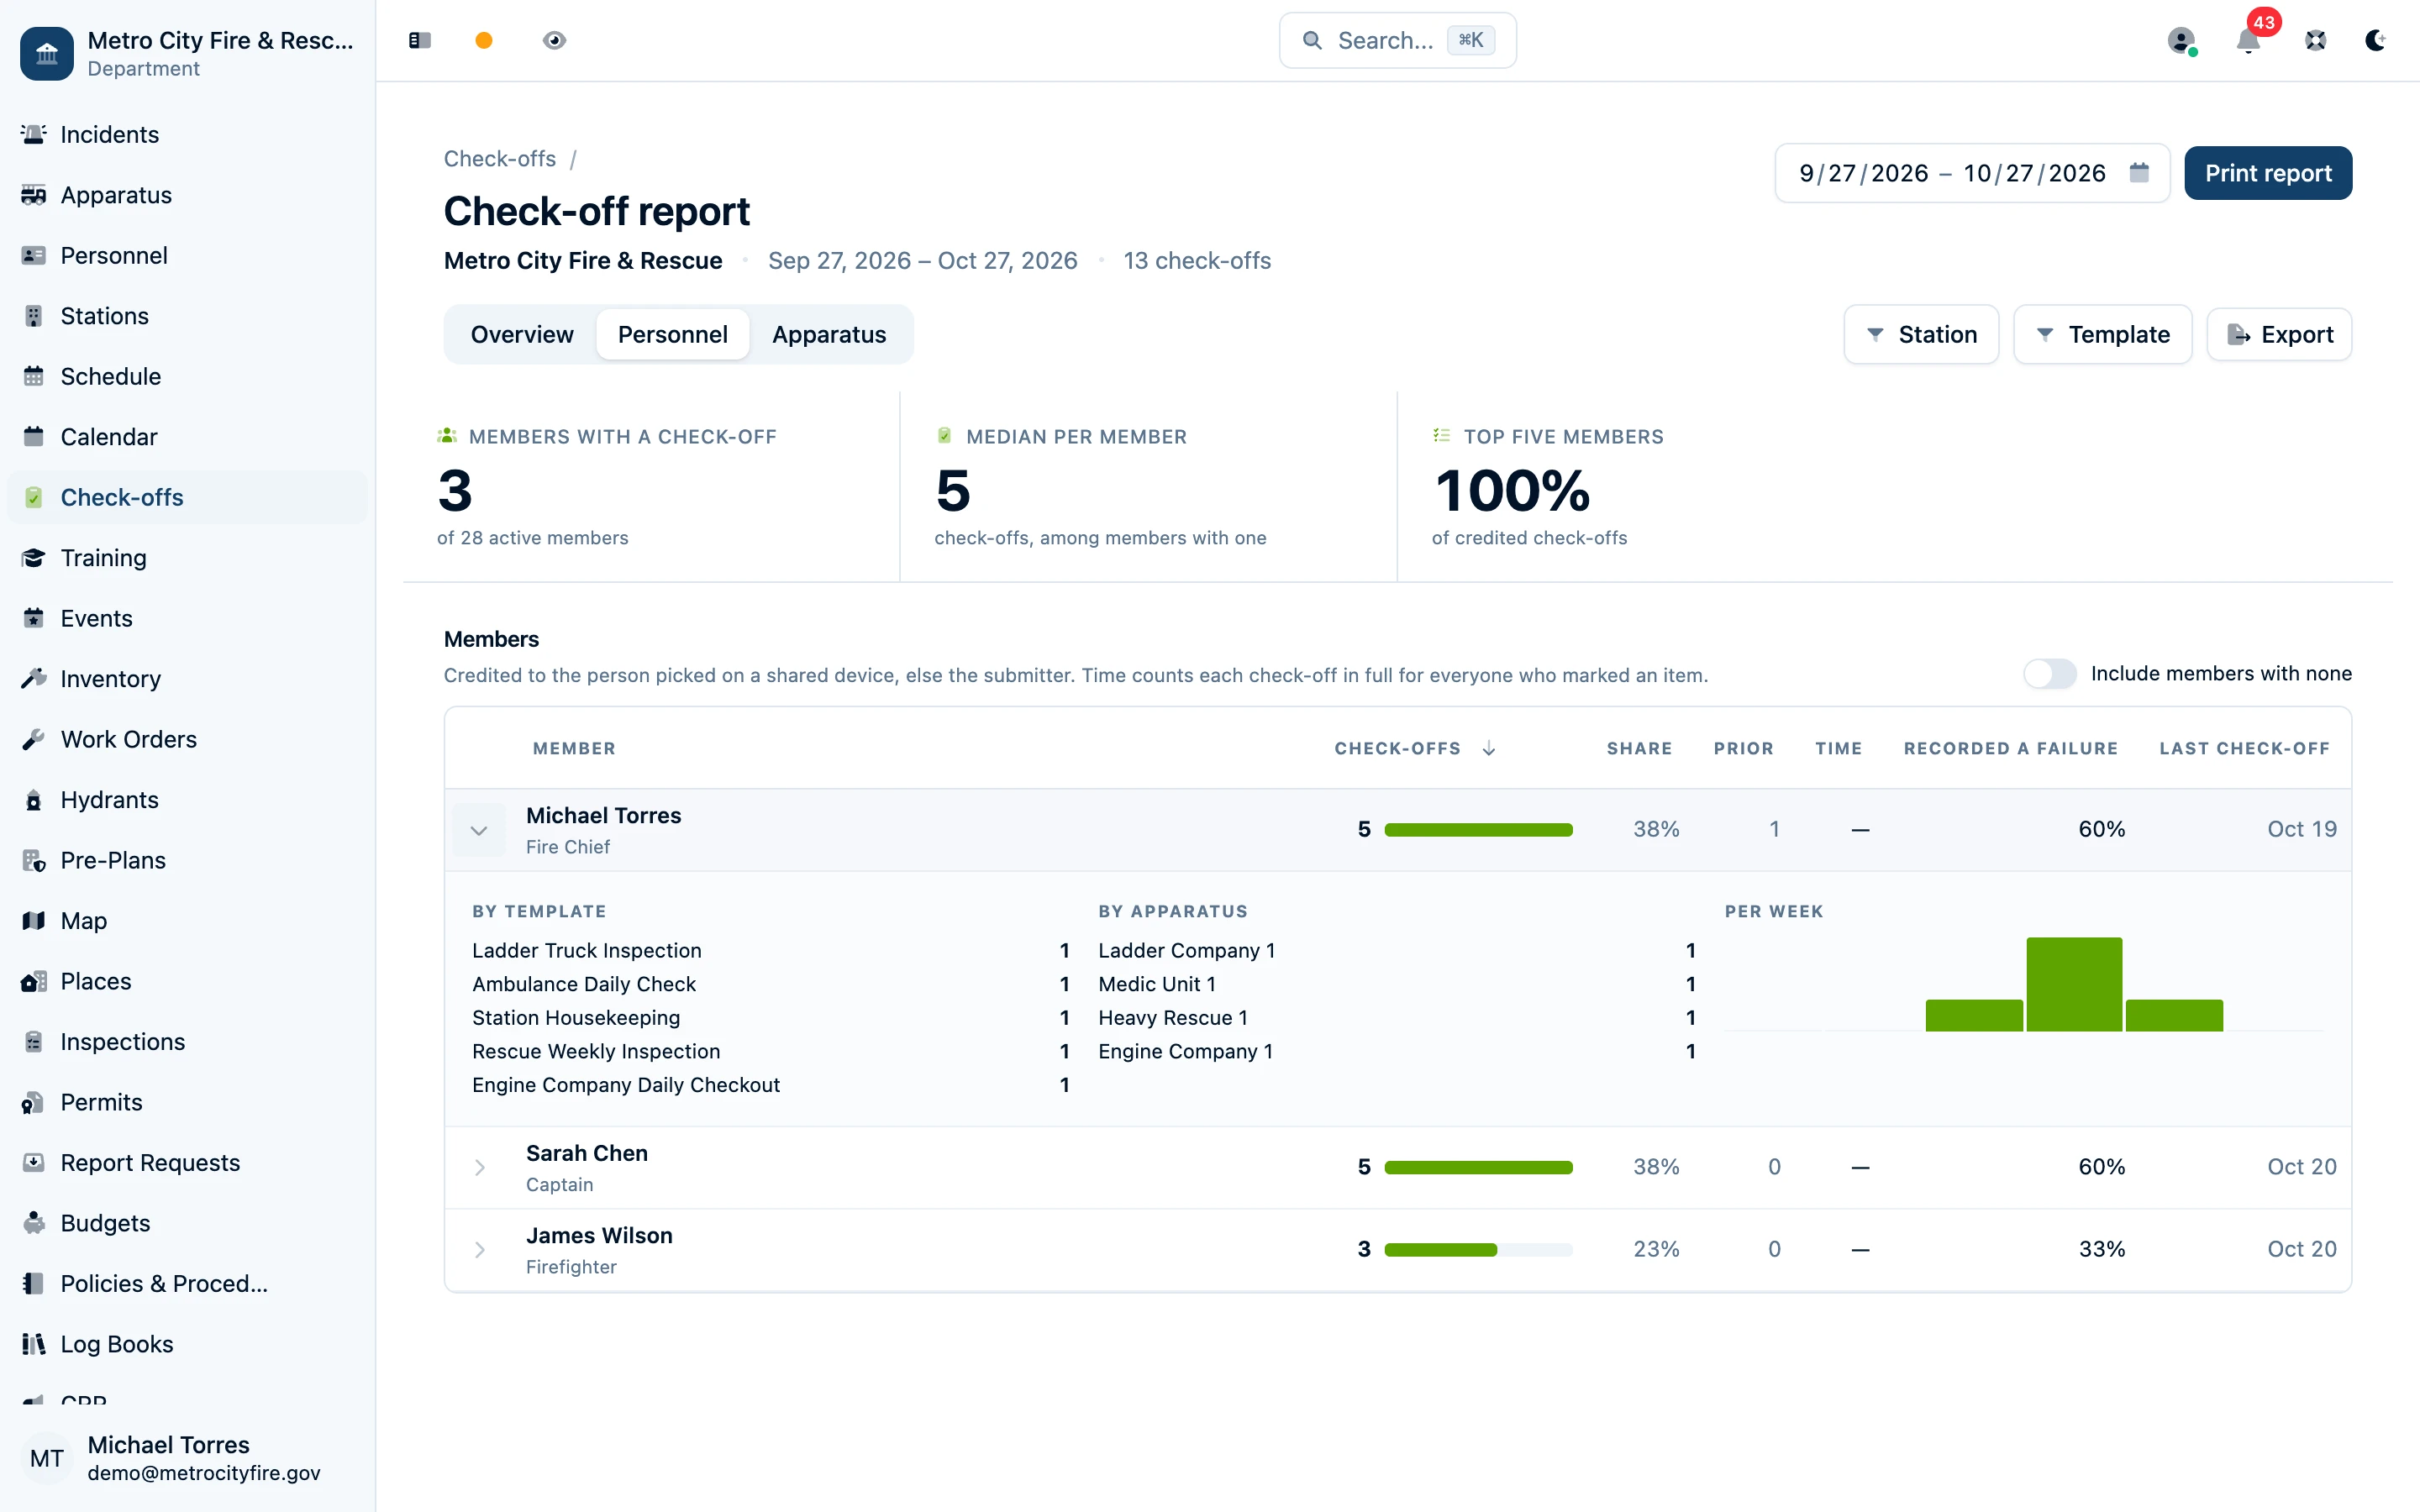Expand James Wilson row
The width and height of the screenshot is (2420, 1512).
point(480,1249)
